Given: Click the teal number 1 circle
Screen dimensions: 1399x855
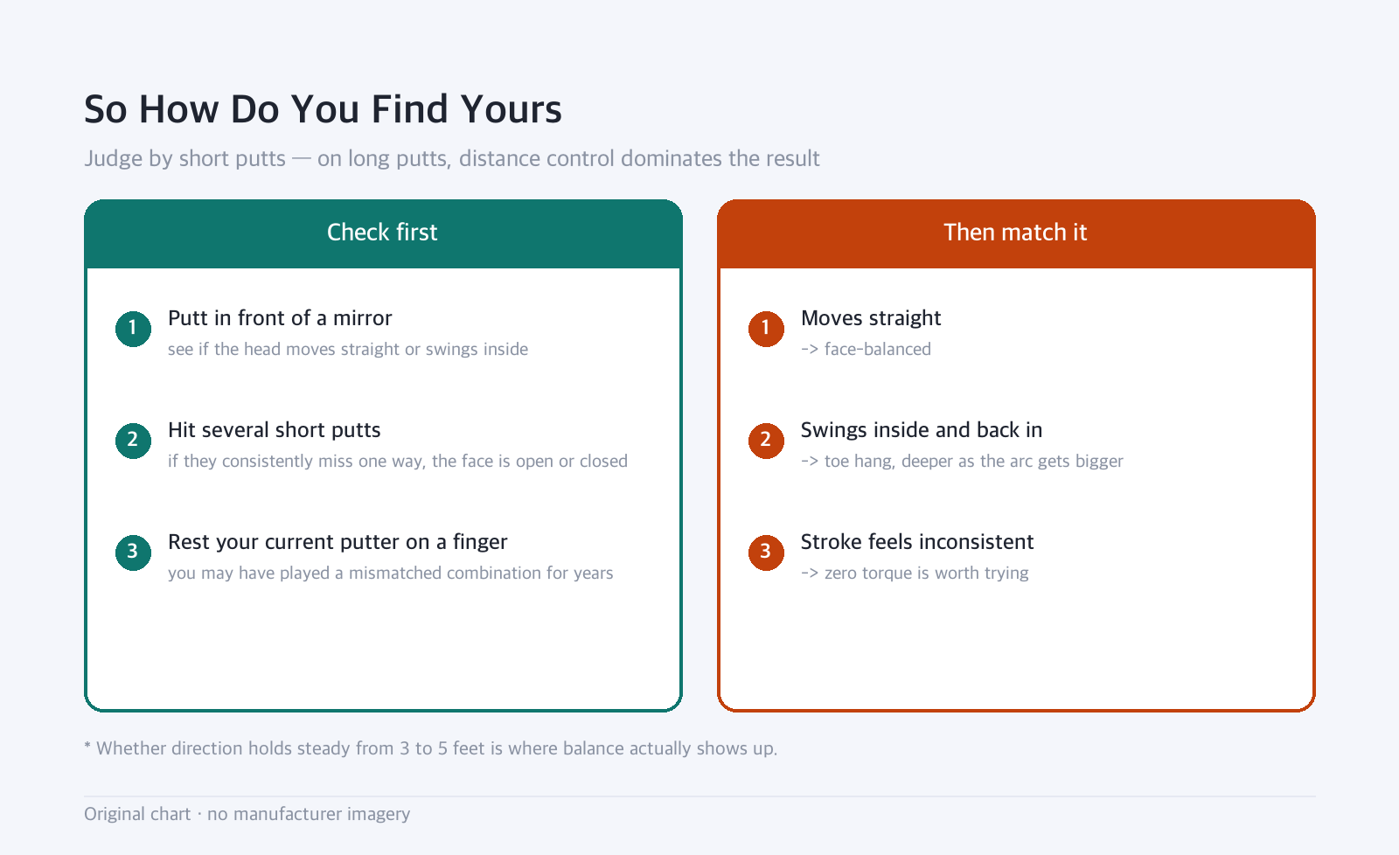Looking at the screenshot, I should 133,329.
